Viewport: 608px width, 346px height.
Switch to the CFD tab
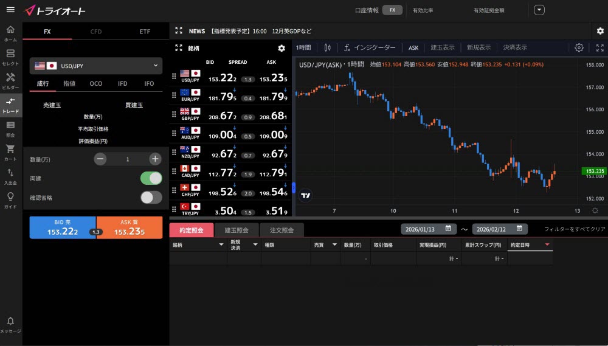[x=96, y=31]
